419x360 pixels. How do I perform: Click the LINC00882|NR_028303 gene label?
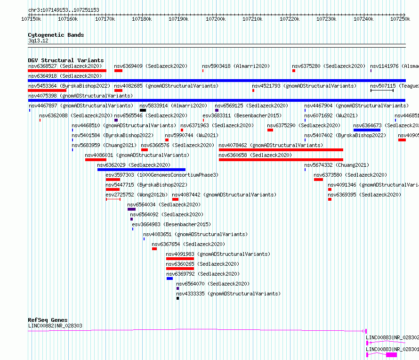(x=55, y=326)
